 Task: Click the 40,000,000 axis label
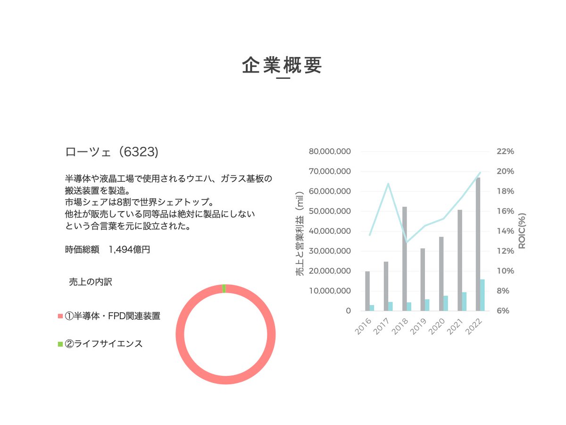tap(330, 231)
